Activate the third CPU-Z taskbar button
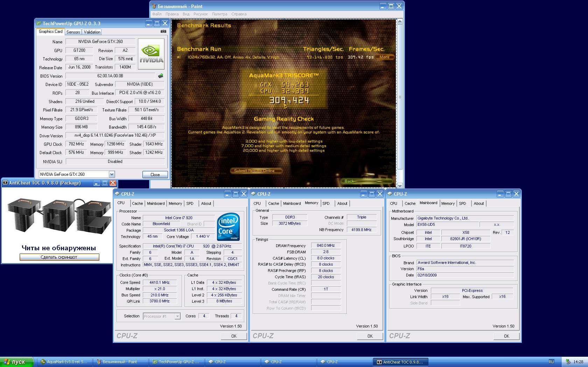This screenshot has width=588, height=367. 344,362
